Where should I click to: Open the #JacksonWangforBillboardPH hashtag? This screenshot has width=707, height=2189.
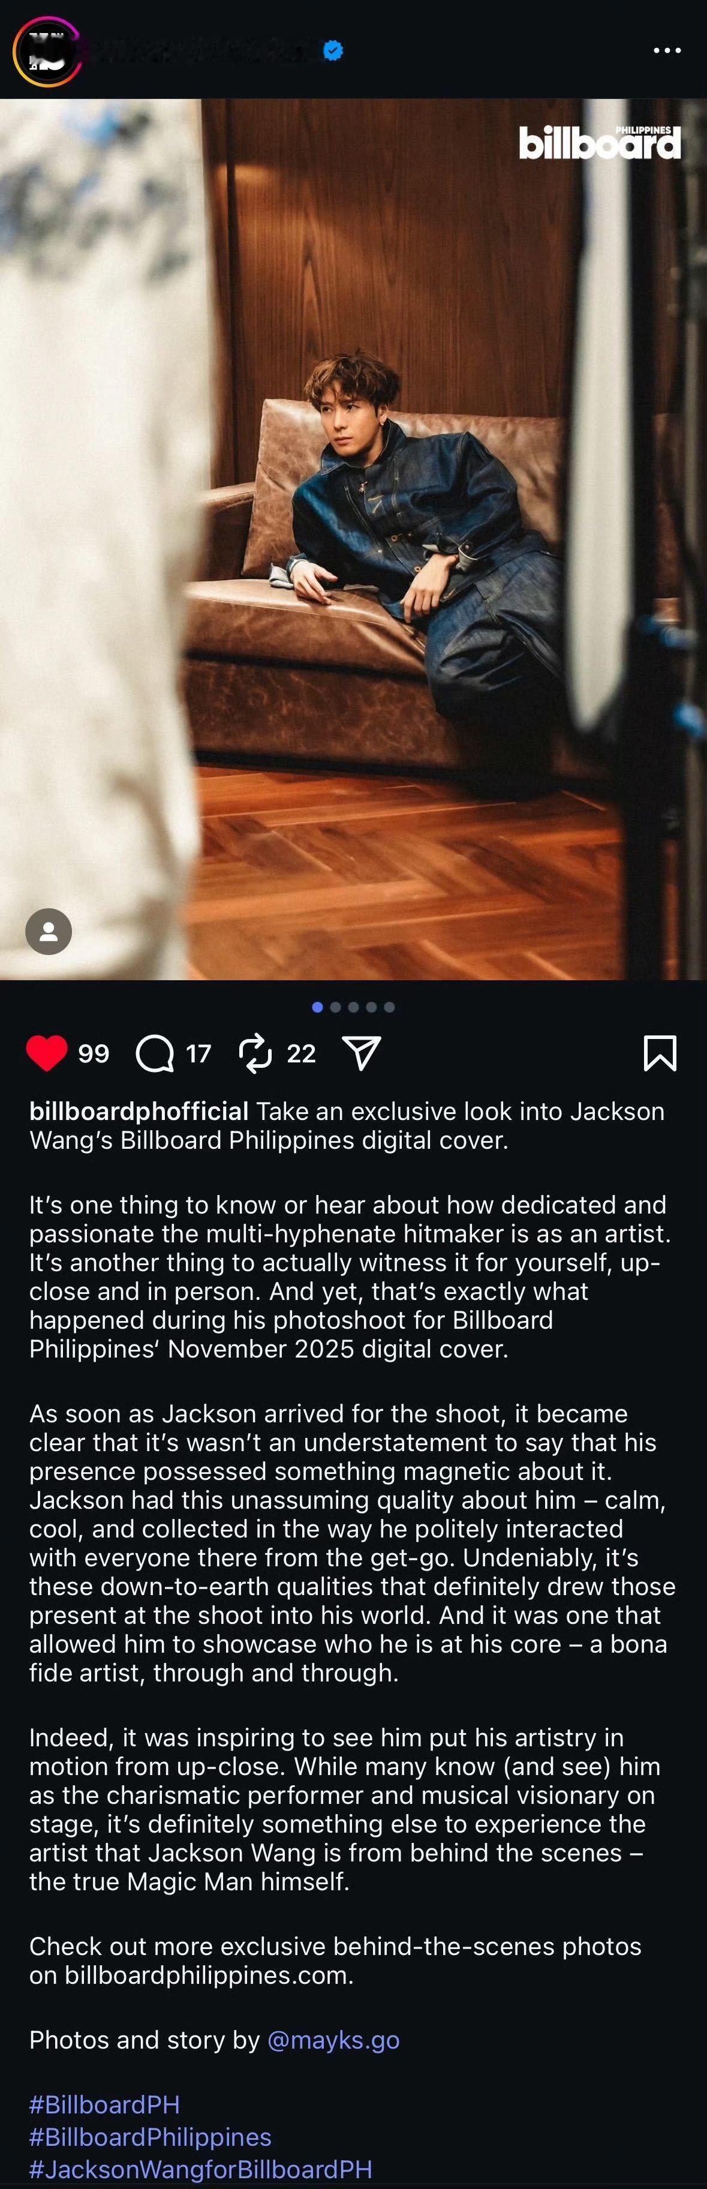pos(200,2169)
